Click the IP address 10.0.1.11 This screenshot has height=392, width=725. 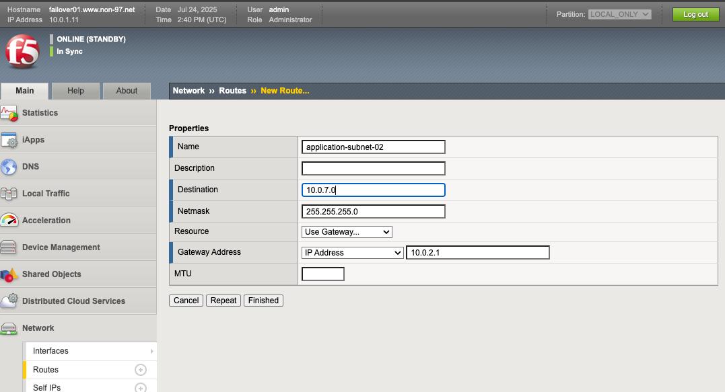tap(64, 20)
